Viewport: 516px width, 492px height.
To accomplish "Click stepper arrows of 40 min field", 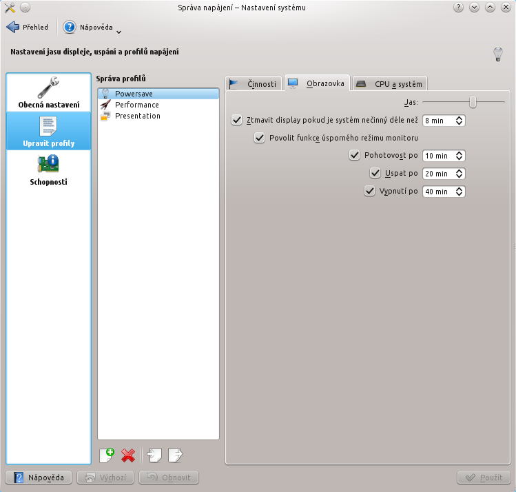I will pos(460,191).
